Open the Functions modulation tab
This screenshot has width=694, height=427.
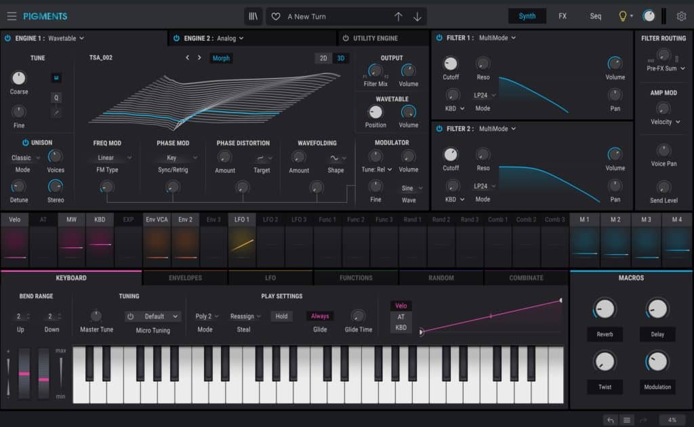pos(356,278)
